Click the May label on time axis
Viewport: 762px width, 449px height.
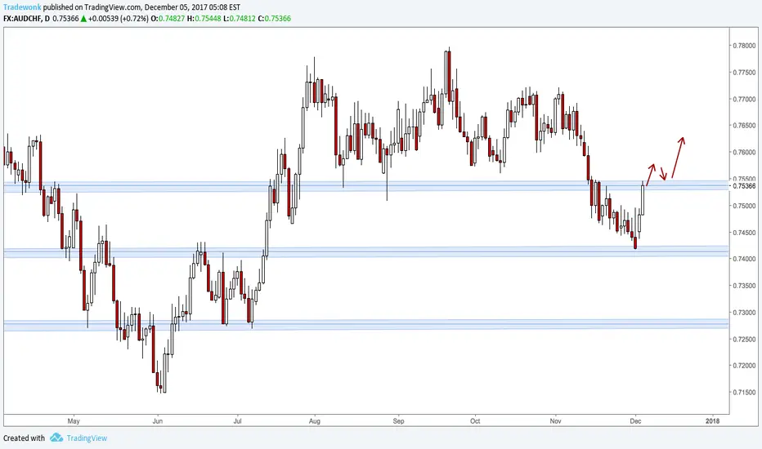click(x=74, y=421)
